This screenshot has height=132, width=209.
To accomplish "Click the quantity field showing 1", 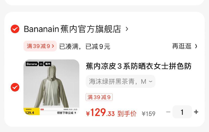I will click(182, 112).
